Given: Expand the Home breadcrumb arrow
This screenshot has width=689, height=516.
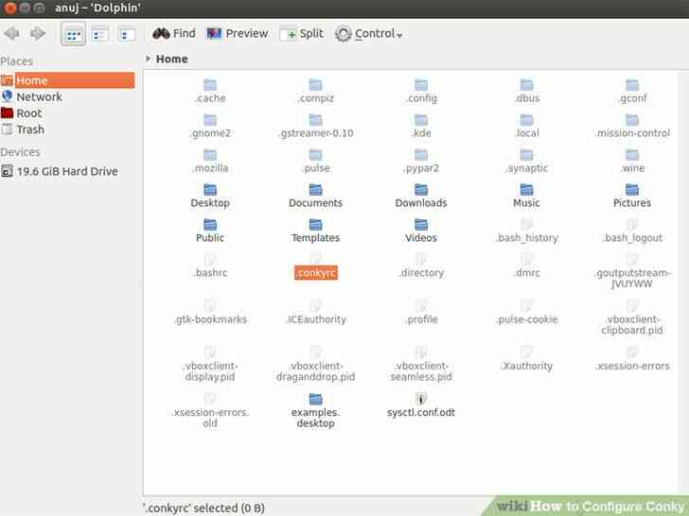Looking at the screenshot, I should click(x=148, y=59).
